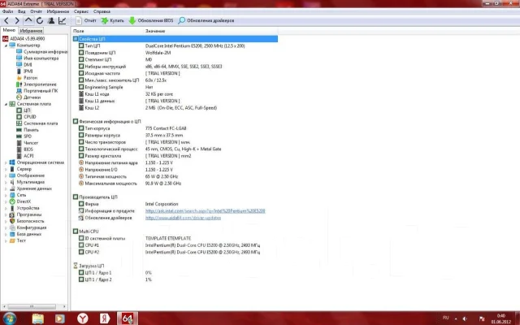Click the Устройства device icon
520x325 pixels.
click(x=12, y=208)
